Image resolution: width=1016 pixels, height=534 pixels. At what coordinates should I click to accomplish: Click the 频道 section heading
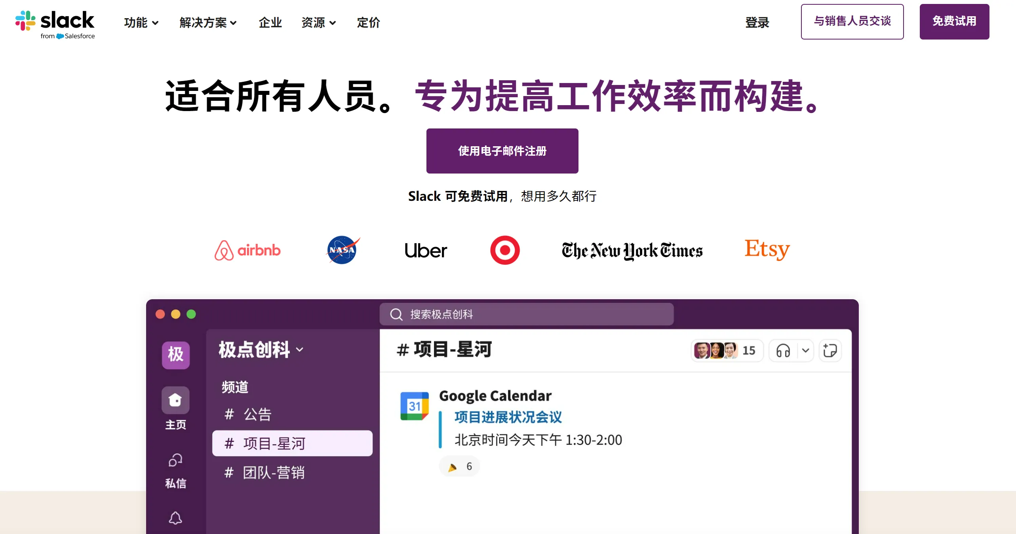pos(235,387)
